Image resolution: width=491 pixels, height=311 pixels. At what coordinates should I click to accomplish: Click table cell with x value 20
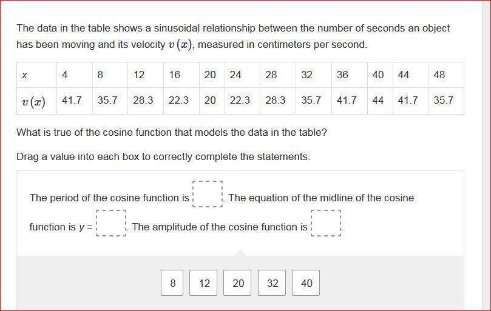pyautogui.click(x=212, y=75)
